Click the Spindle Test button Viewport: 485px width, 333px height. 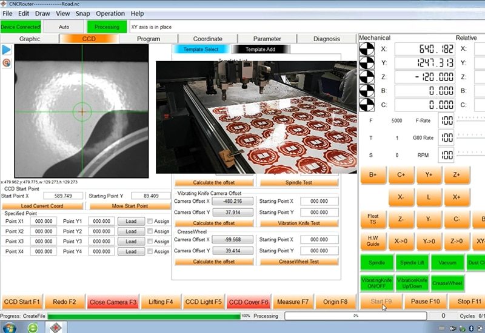point(299,183)
